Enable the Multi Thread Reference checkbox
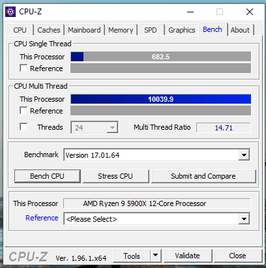This screenshot has height=268, width=266. 23,110
